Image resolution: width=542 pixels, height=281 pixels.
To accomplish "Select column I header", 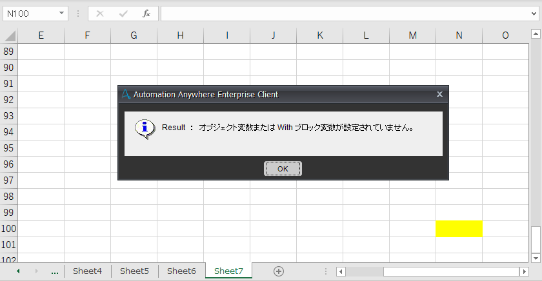I will click(226, 35).
